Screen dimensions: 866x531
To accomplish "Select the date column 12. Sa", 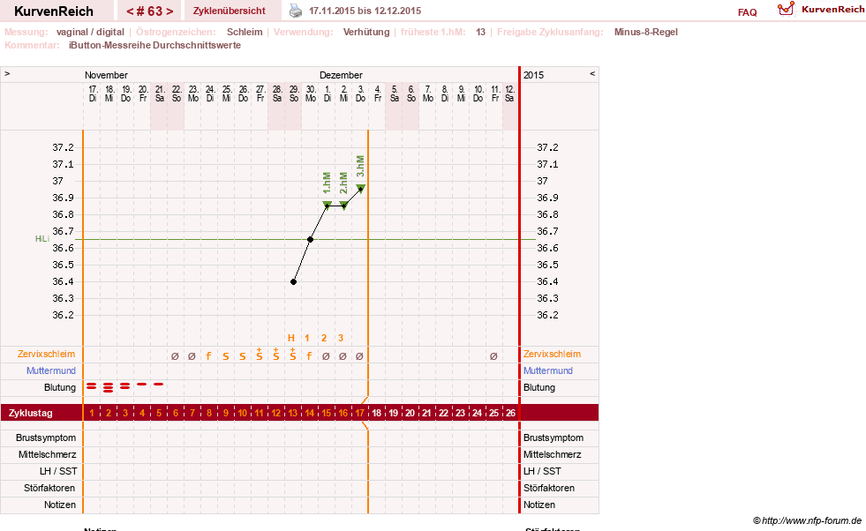I will point(509,93).
